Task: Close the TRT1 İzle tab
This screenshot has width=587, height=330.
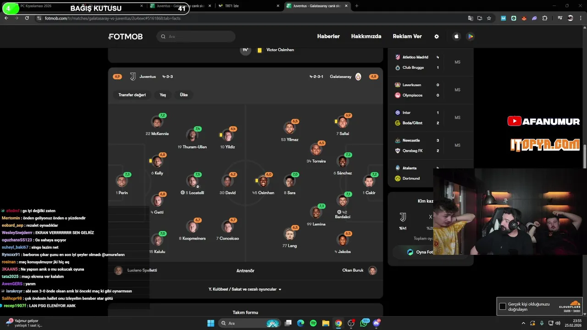Action: click(x=278, y=6)
